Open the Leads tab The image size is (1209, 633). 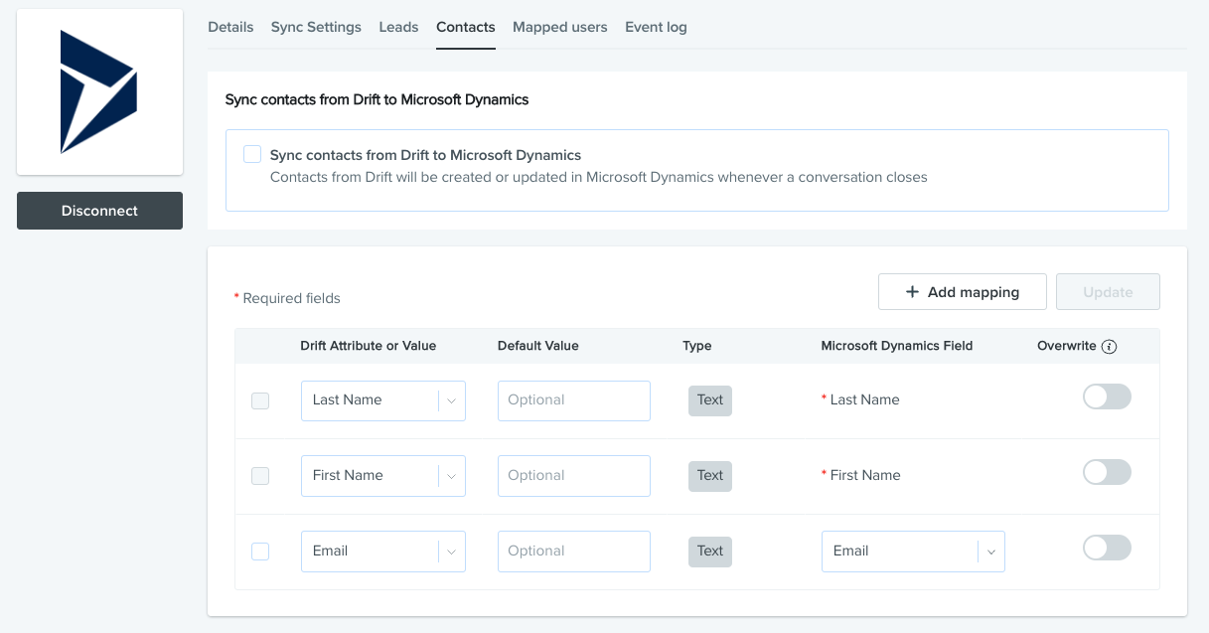[398, 27]
